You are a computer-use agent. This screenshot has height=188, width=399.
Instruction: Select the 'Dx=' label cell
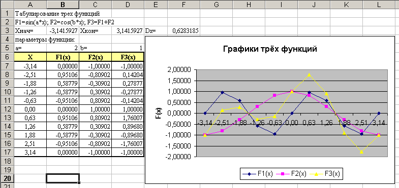click(156, 31)
